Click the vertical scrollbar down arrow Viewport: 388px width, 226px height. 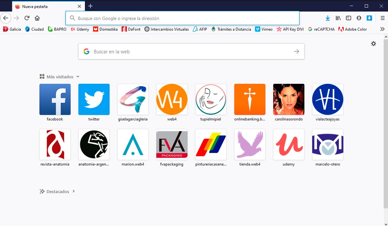click(x=386, y=224)
